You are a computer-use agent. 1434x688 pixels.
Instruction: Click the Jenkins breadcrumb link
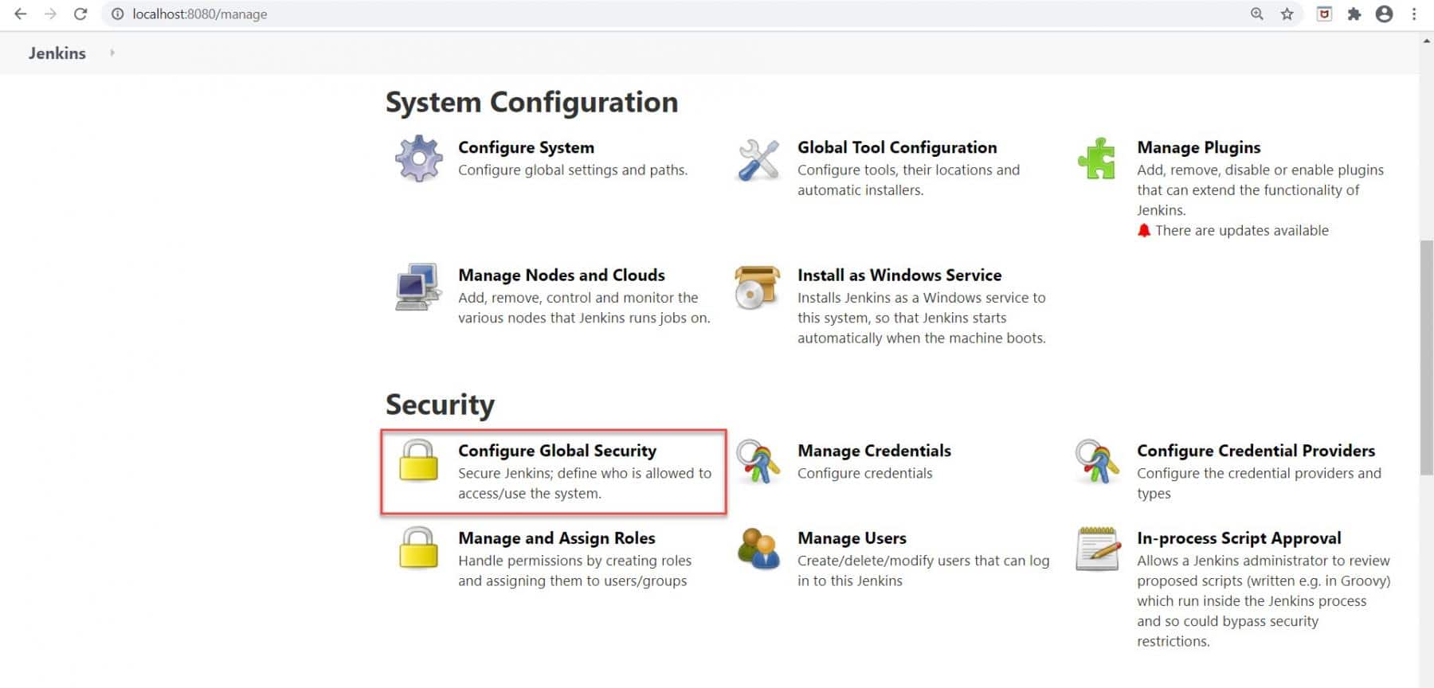[57, 53]
